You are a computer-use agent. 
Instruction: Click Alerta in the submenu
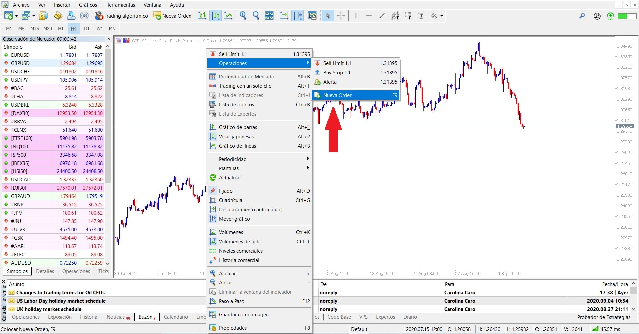click(355, 82)
